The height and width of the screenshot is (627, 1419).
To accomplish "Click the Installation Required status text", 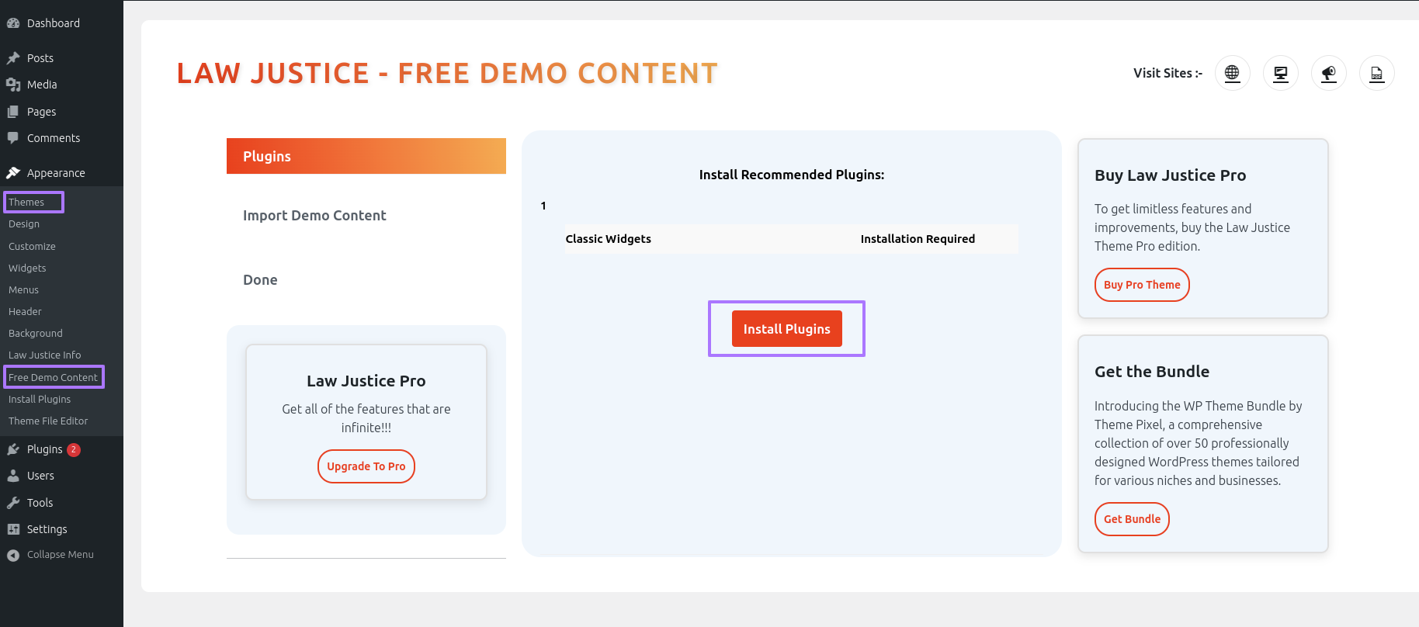I will coord(918,239).
